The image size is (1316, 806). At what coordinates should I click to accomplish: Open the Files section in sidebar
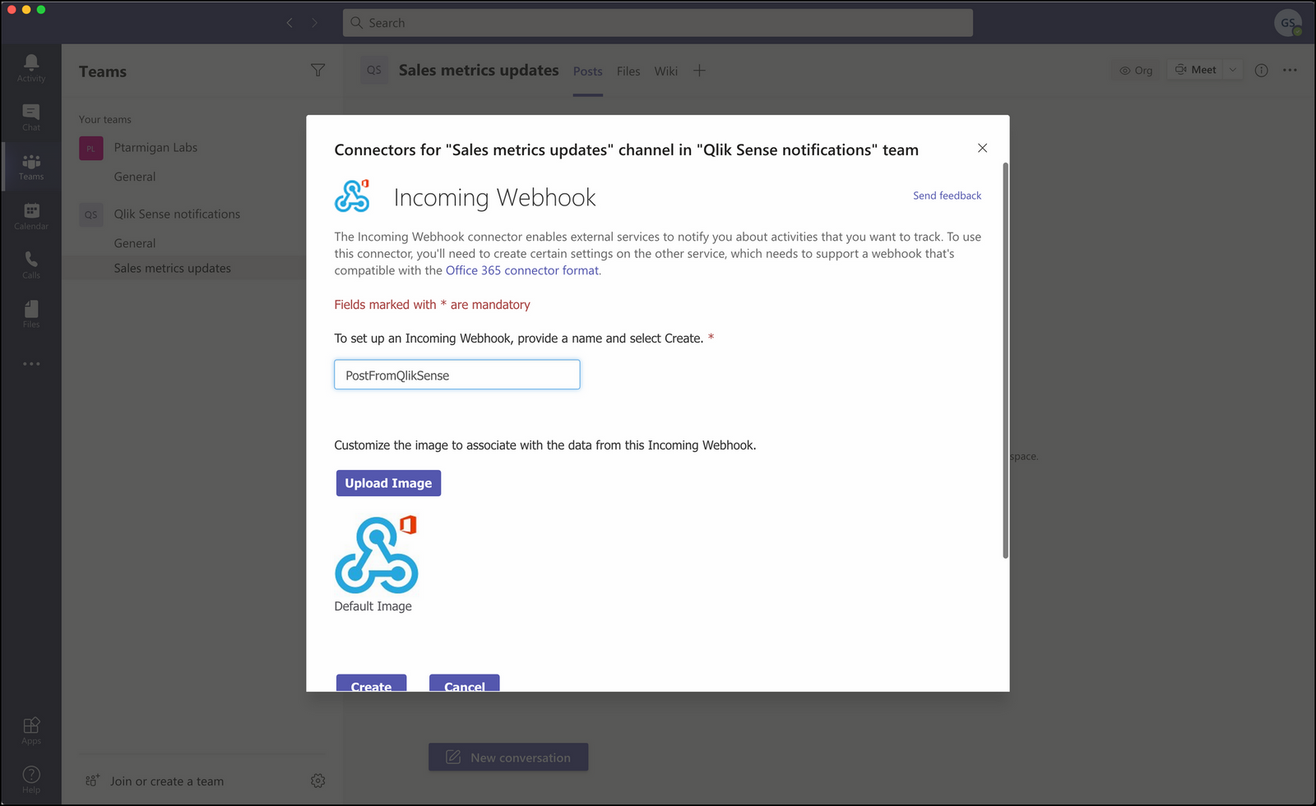click(30, 312)
